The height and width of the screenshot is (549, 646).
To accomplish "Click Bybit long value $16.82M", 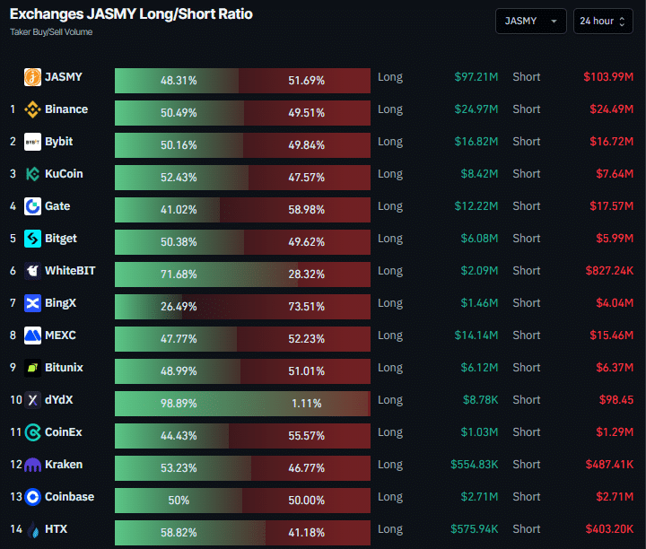I will point(476,142).
